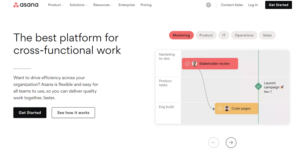Open the Pricing page

click(x=146, y=5)
